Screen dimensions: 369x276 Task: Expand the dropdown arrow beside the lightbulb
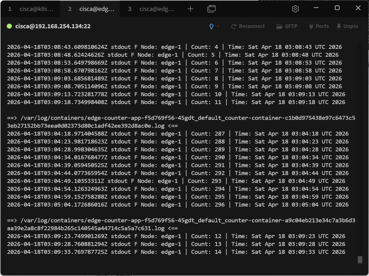click(x=218, y=26)
